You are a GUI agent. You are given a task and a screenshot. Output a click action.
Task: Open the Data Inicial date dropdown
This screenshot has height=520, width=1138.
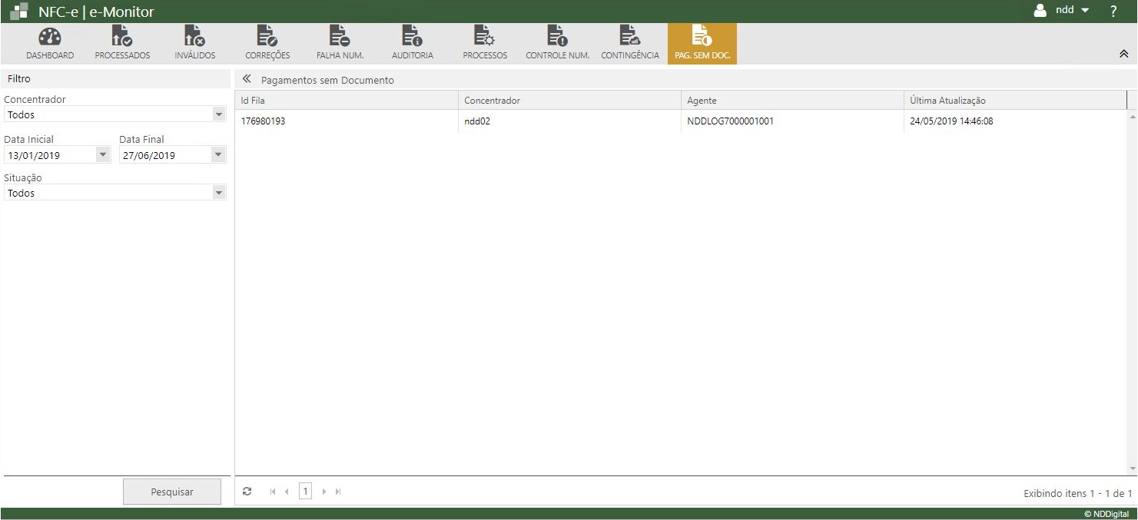pyautogui.click(x=103, y=155)
